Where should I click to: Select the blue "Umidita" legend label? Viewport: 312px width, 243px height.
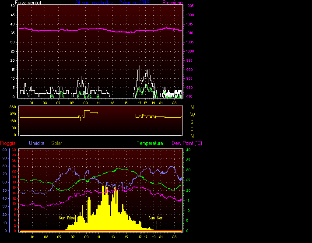(x=37, y=143)
